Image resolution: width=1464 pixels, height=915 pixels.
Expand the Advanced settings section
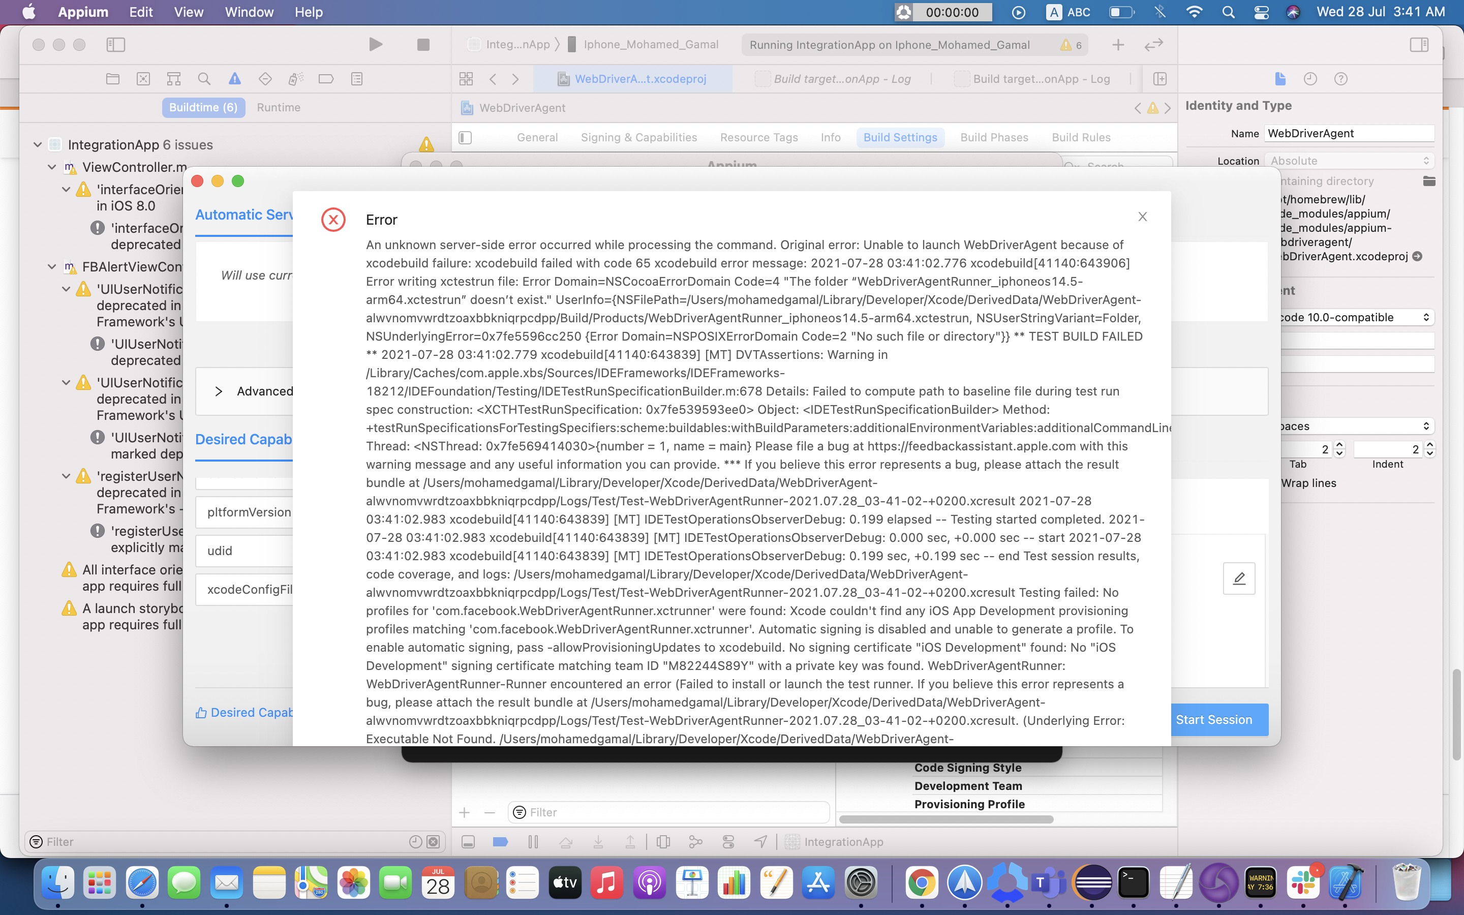(219, 391)
